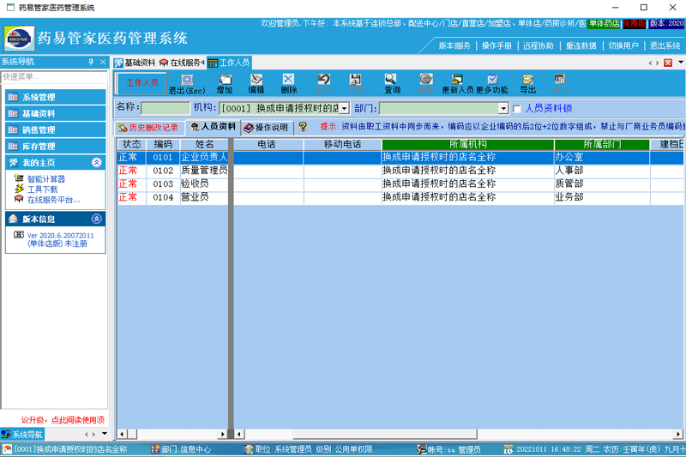Collapse the 我的主页 section chevron
686x457 pixels.
coord(97,163)
